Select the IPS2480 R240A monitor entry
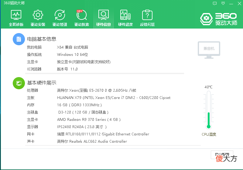 click(82, 127)
